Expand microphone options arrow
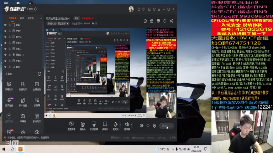Viewport: 273px width, 153px height. point(120,125)
